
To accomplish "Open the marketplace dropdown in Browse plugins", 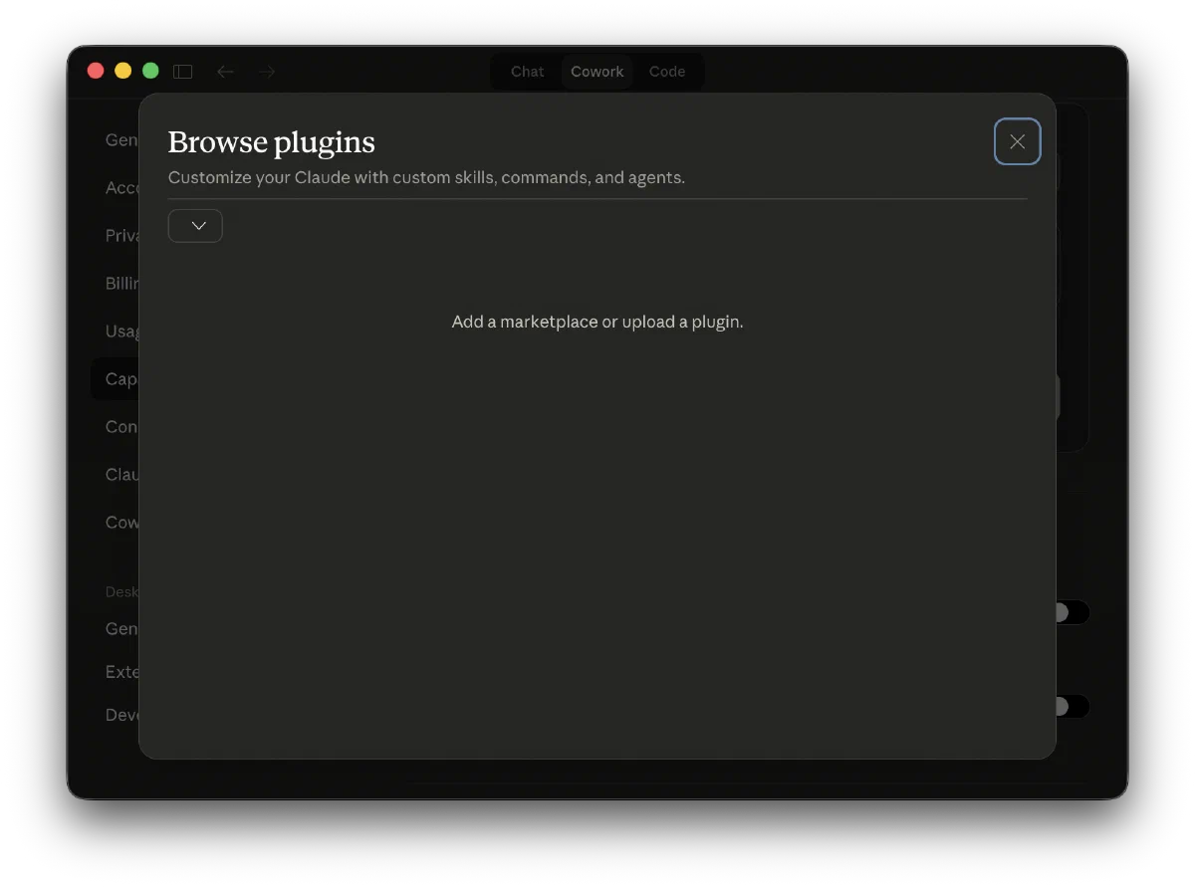I will coord(195,225).
